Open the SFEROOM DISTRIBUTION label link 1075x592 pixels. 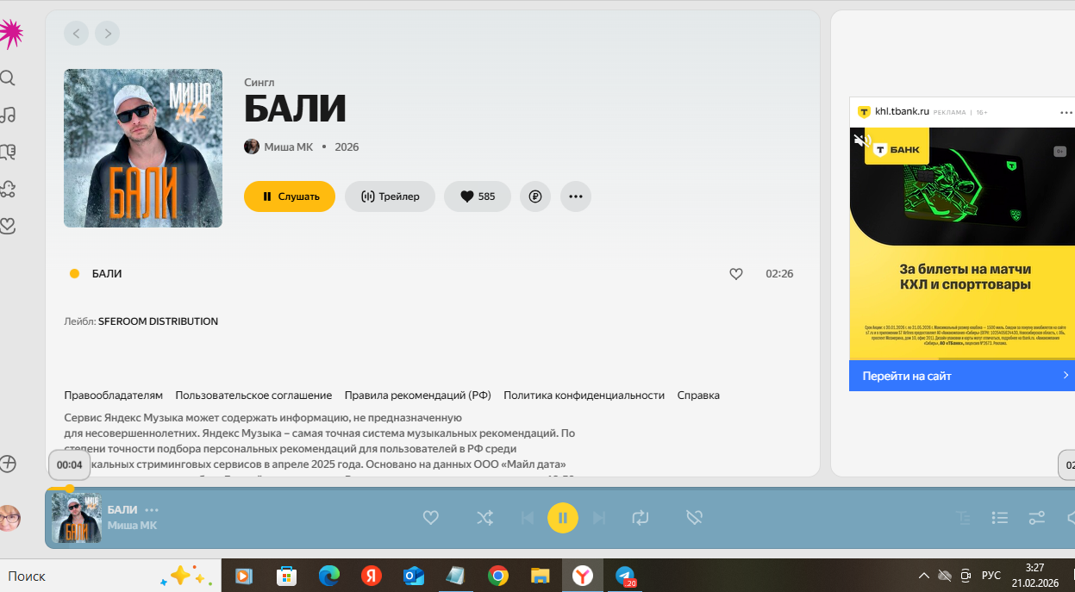[x=158, y=321]
